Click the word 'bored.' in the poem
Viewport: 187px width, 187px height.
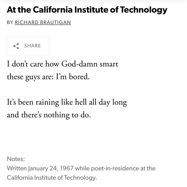coord(79,77)
